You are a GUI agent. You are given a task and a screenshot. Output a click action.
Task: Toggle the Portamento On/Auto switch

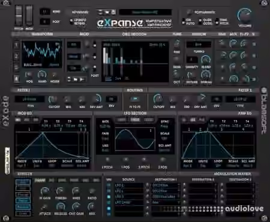(x=184, y=22)
